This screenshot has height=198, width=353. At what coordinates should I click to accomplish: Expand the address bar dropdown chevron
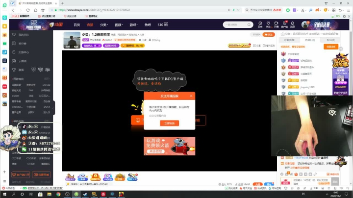tap(238, 10)
